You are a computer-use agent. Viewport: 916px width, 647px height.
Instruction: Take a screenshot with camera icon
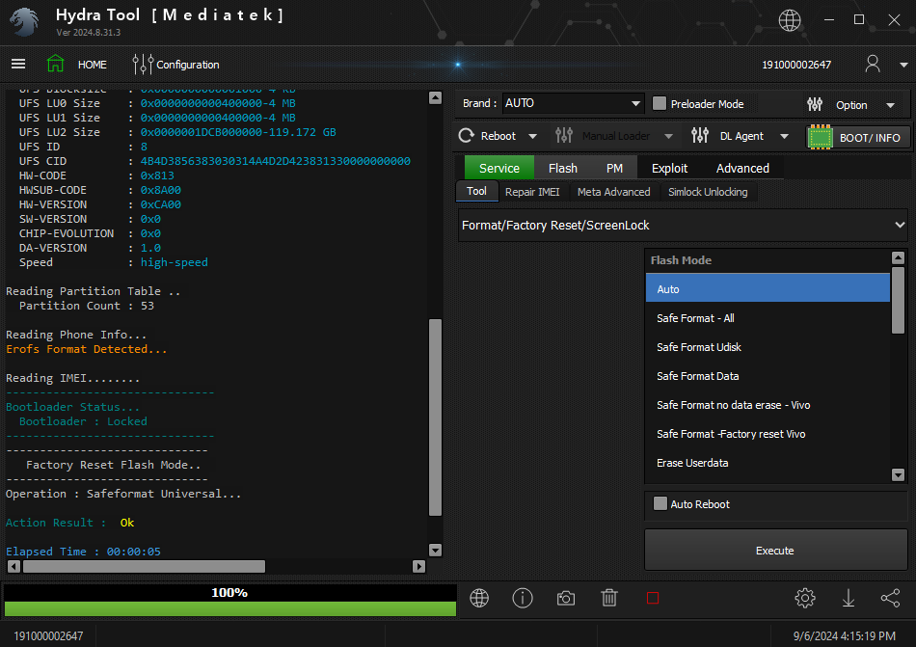565,599
